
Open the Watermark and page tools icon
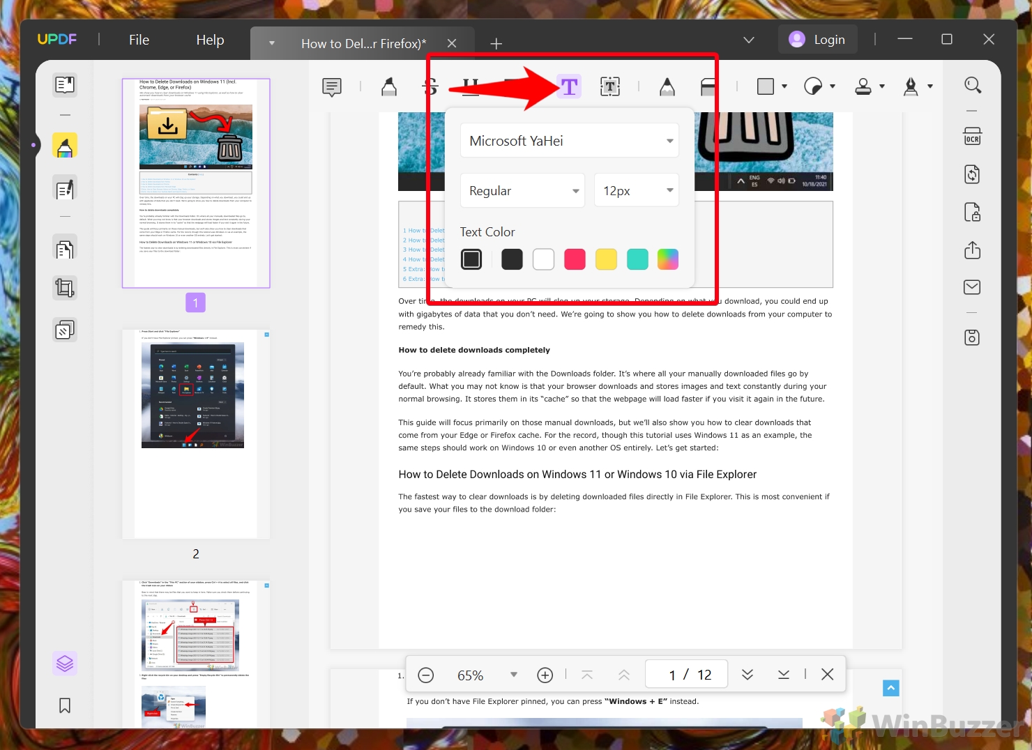[65, 329]
